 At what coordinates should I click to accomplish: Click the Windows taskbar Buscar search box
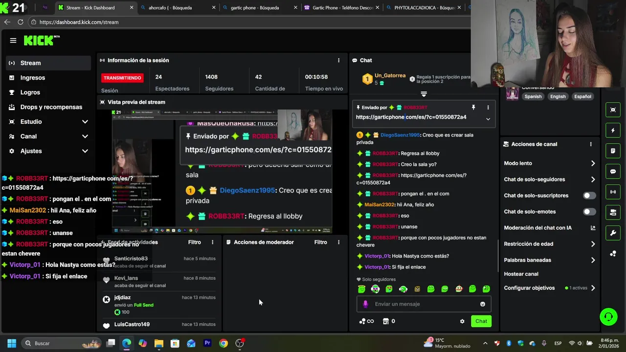61,343
